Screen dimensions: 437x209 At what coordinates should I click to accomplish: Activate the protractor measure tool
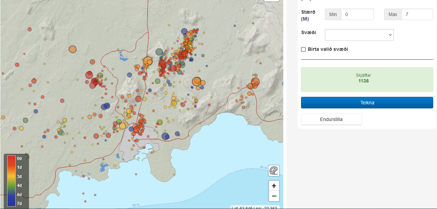coord(274,170)
